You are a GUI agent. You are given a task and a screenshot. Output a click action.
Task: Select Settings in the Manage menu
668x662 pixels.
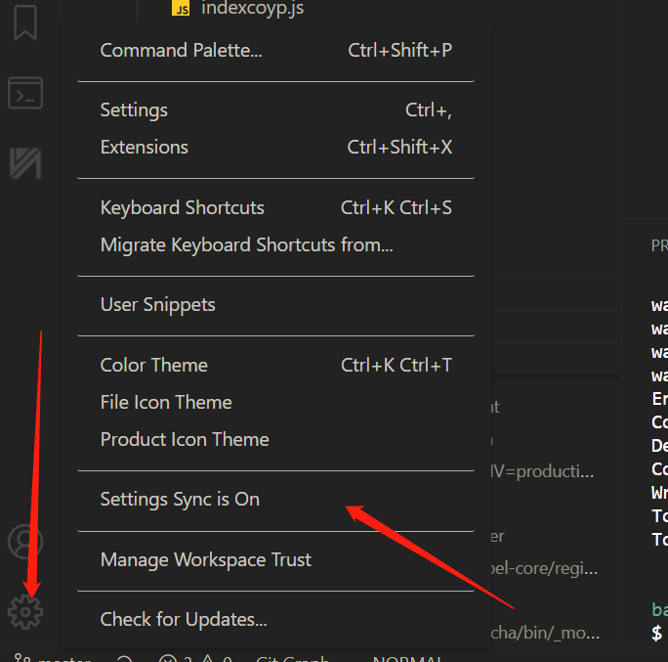point(134,110)
